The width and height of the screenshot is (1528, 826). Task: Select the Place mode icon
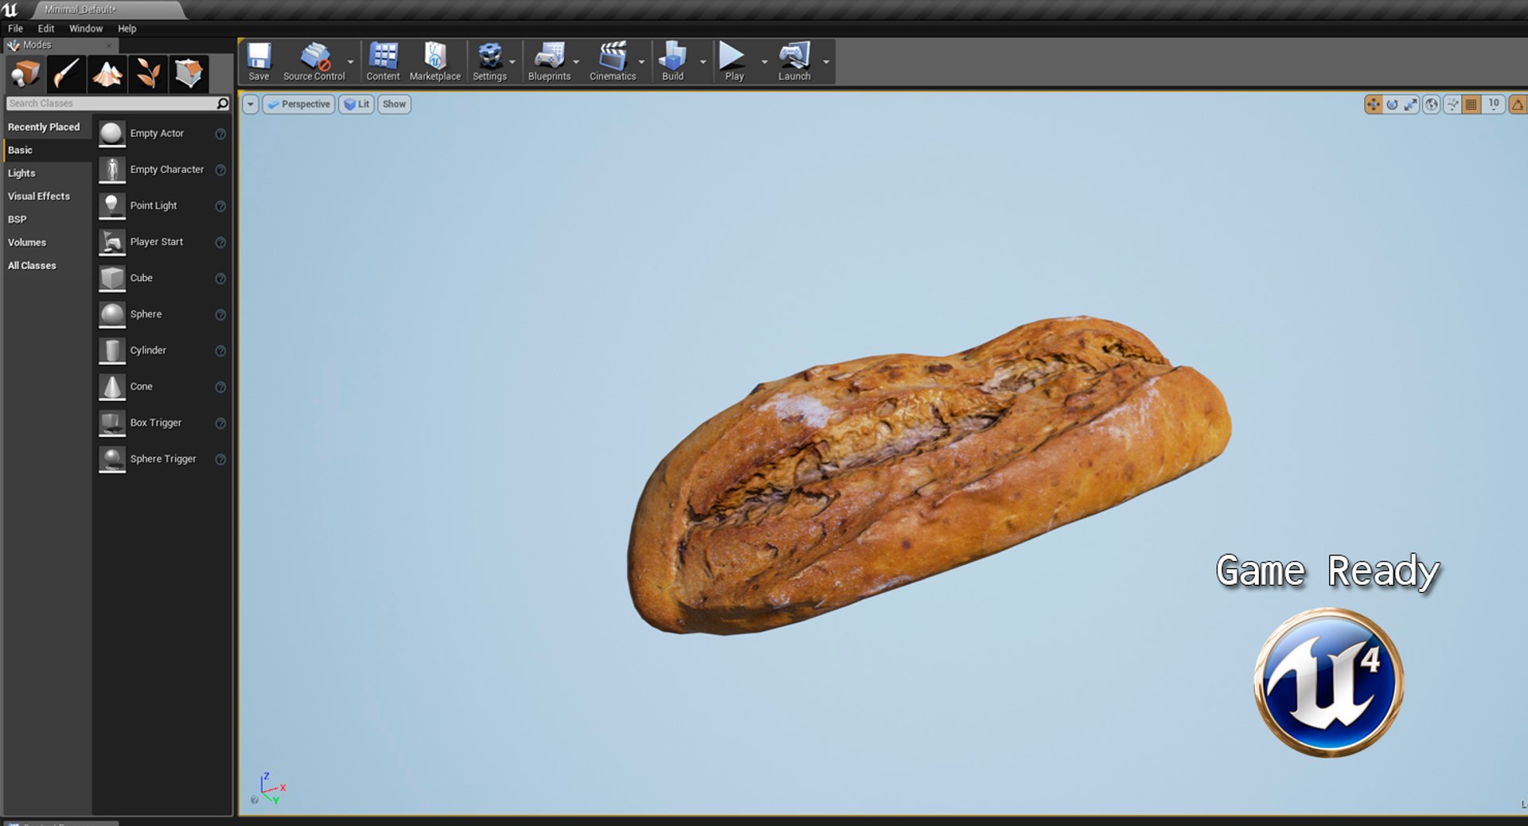[x=25, y=74]
